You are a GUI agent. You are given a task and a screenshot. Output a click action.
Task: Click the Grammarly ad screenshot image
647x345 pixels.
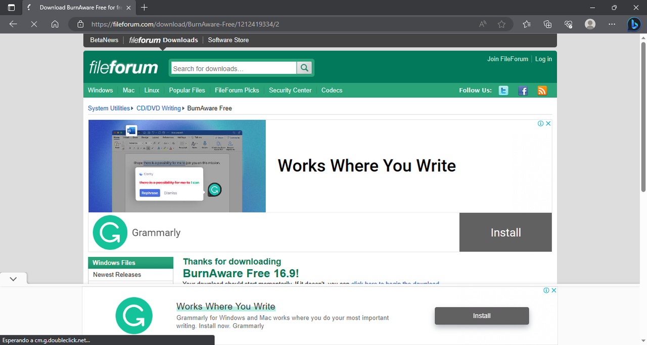177,166
